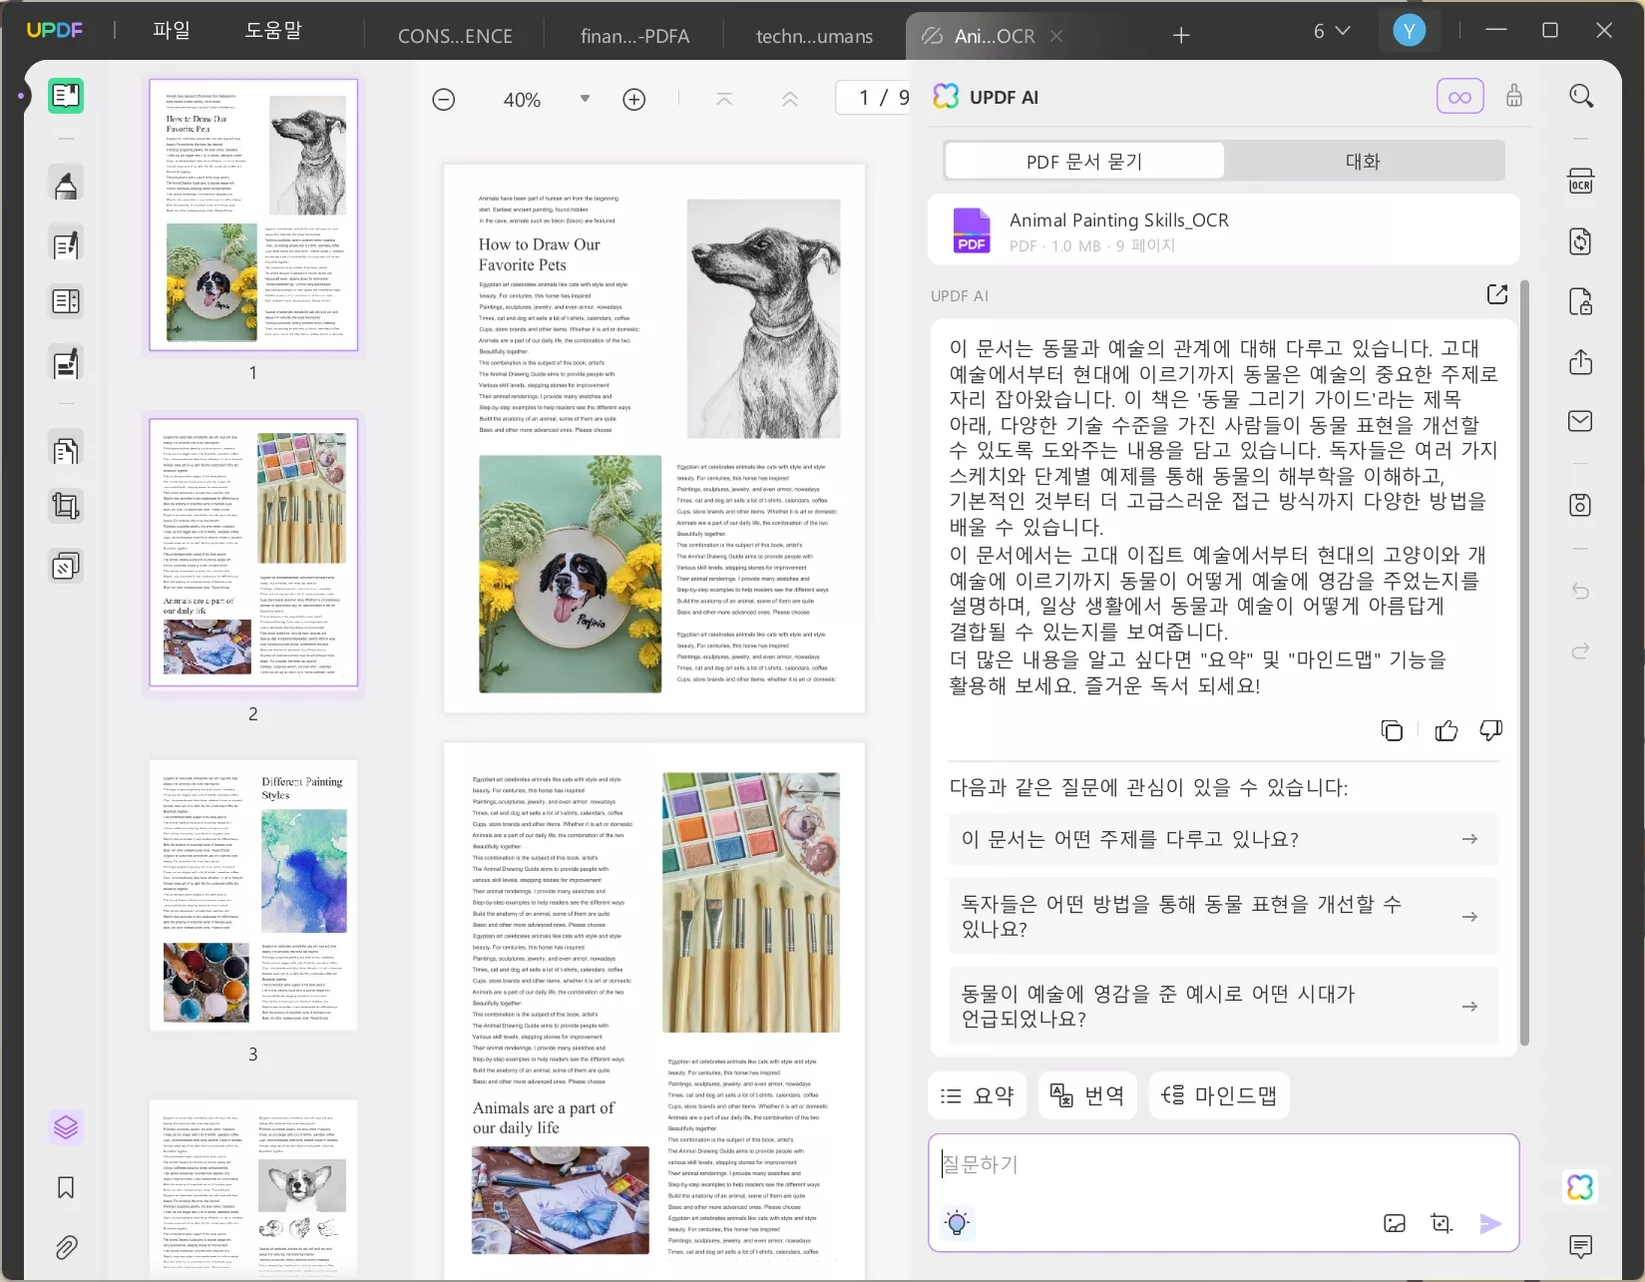Click the zoom out minus icon
Viewport: 1645px width, 1282px height.
[x=444, y=100]
